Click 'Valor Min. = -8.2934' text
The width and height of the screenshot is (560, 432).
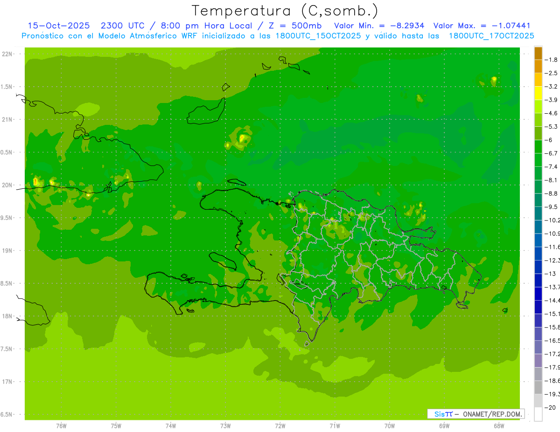(379, 26)
